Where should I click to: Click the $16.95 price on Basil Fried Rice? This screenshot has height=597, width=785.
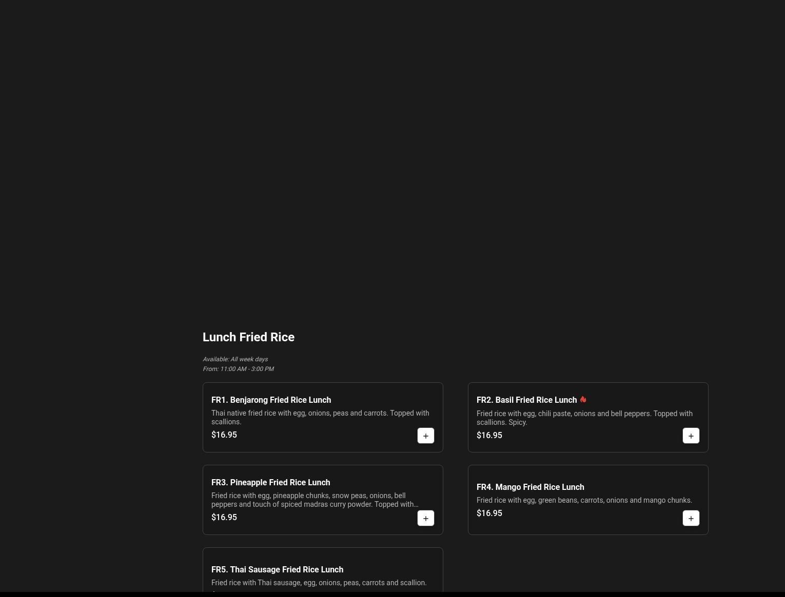(489, 435)
